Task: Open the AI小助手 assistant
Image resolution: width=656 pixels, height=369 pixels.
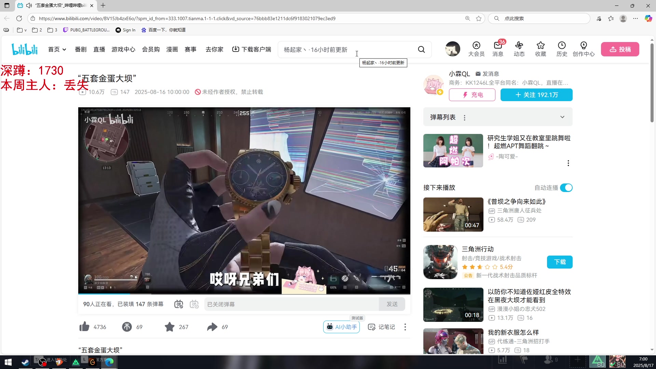Action: tap(341, 327)
